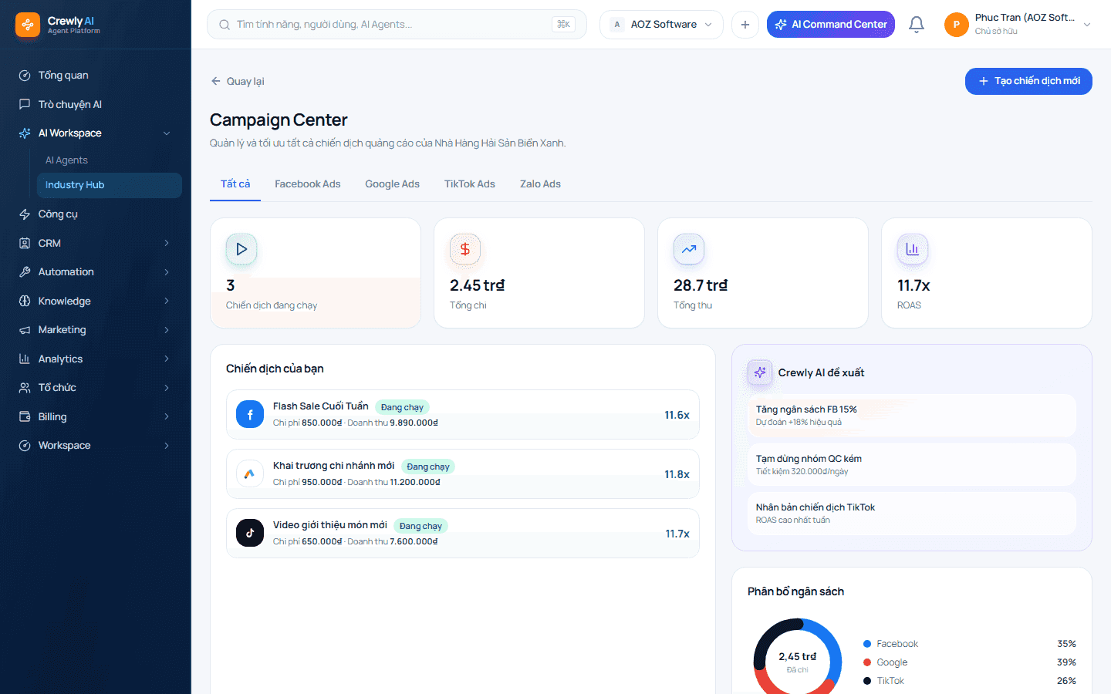1111x694 pixels.
Task: Expand the Tổ chức menu chevron
Action: click(x=167, y=388)
